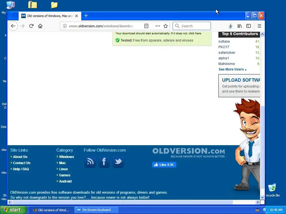Image resolution: width=286 pixels, height=214 pixels.
Task: Open the Firefox hamburger menu
Action: [259, 26]
